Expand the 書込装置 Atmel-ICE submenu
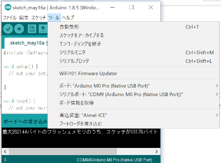The image size is (221, 163). point(133,115)
